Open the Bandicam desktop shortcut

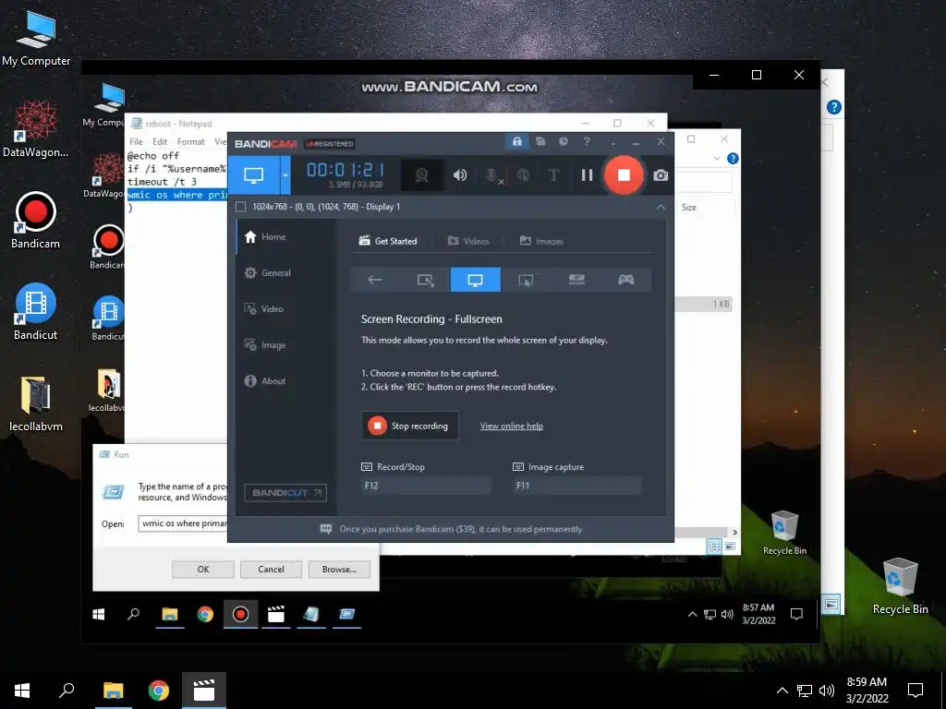coord(36,221)
